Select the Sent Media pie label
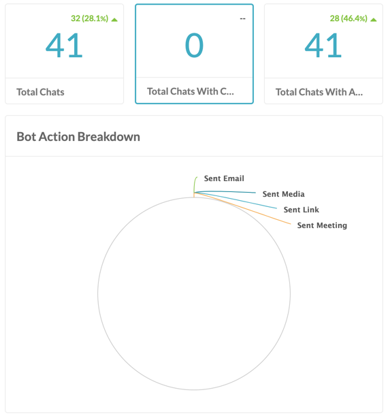 (283, 194)
